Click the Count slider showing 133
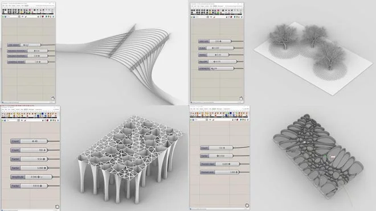The image size is (376, 211). click(216, 148)
